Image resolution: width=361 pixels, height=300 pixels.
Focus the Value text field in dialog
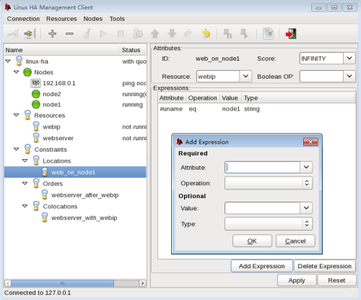tap(263, 208)
